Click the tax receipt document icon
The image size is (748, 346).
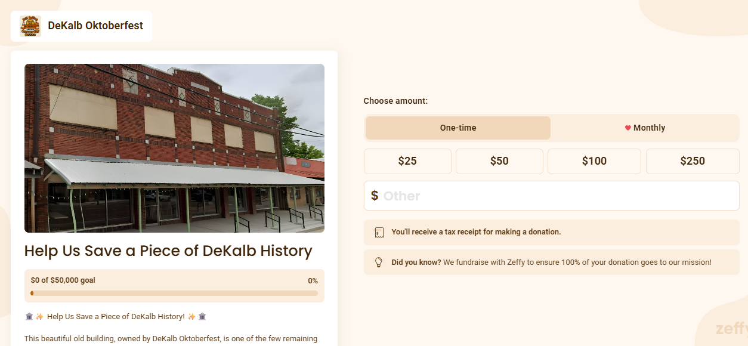379,232
